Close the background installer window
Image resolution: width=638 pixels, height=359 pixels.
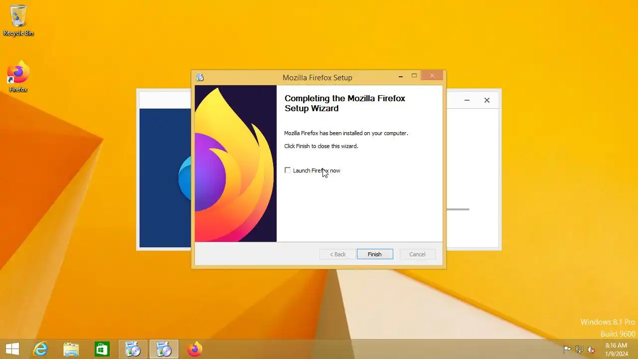coord(487,100)
